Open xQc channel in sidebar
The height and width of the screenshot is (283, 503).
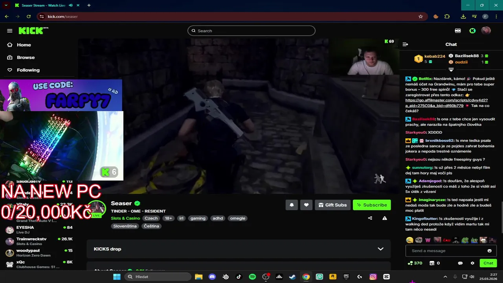[39, 264]
